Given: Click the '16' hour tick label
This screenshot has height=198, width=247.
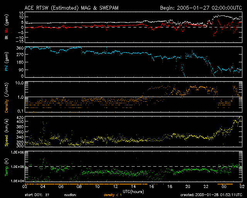Looking at the screenshot, I should 152,187.
